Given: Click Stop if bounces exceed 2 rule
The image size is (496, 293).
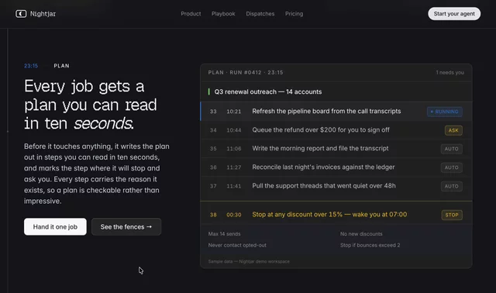Looking at the screenshot, I should [x=370, y=245].
